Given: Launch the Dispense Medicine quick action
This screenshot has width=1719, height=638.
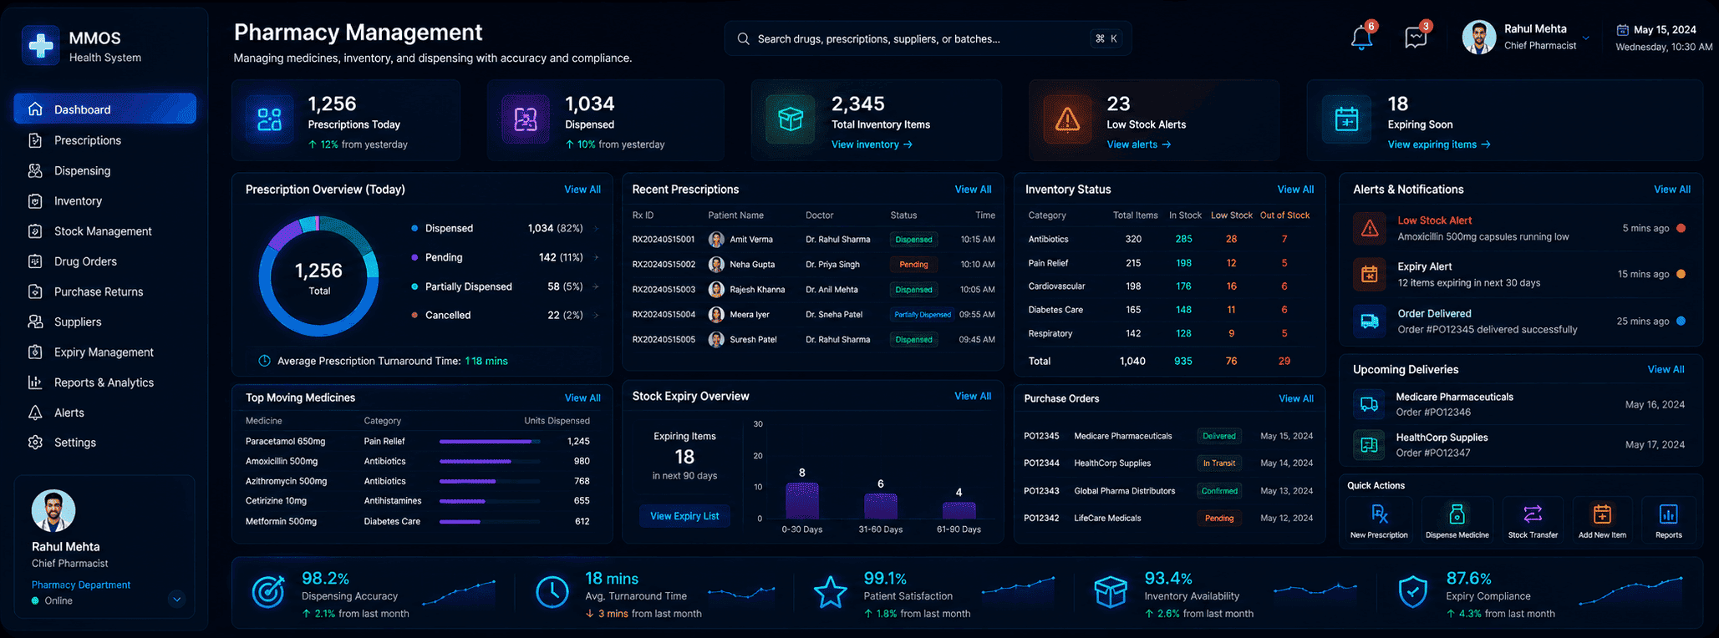Looking at the screenshot, I should click(x=1457, y=520).
